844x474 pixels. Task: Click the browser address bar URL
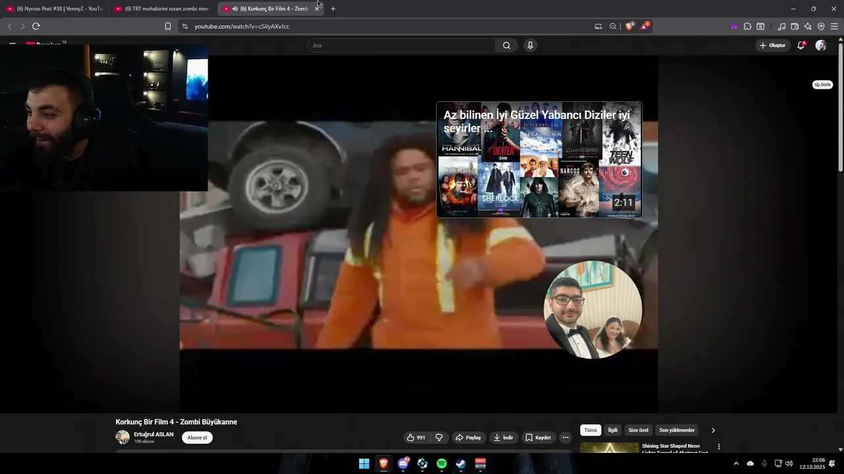(x=241, y=26)
